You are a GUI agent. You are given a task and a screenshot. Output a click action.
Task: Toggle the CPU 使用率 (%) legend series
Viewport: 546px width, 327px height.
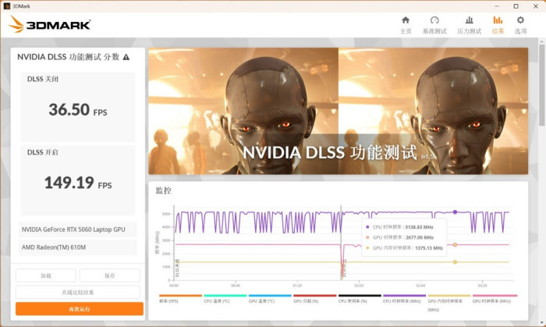[360, 299]
